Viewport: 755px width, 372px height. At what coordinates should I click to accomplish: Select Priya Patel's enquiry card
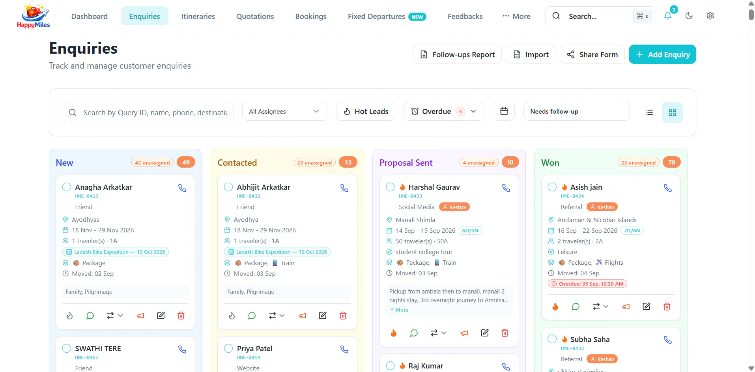(228, 348)
